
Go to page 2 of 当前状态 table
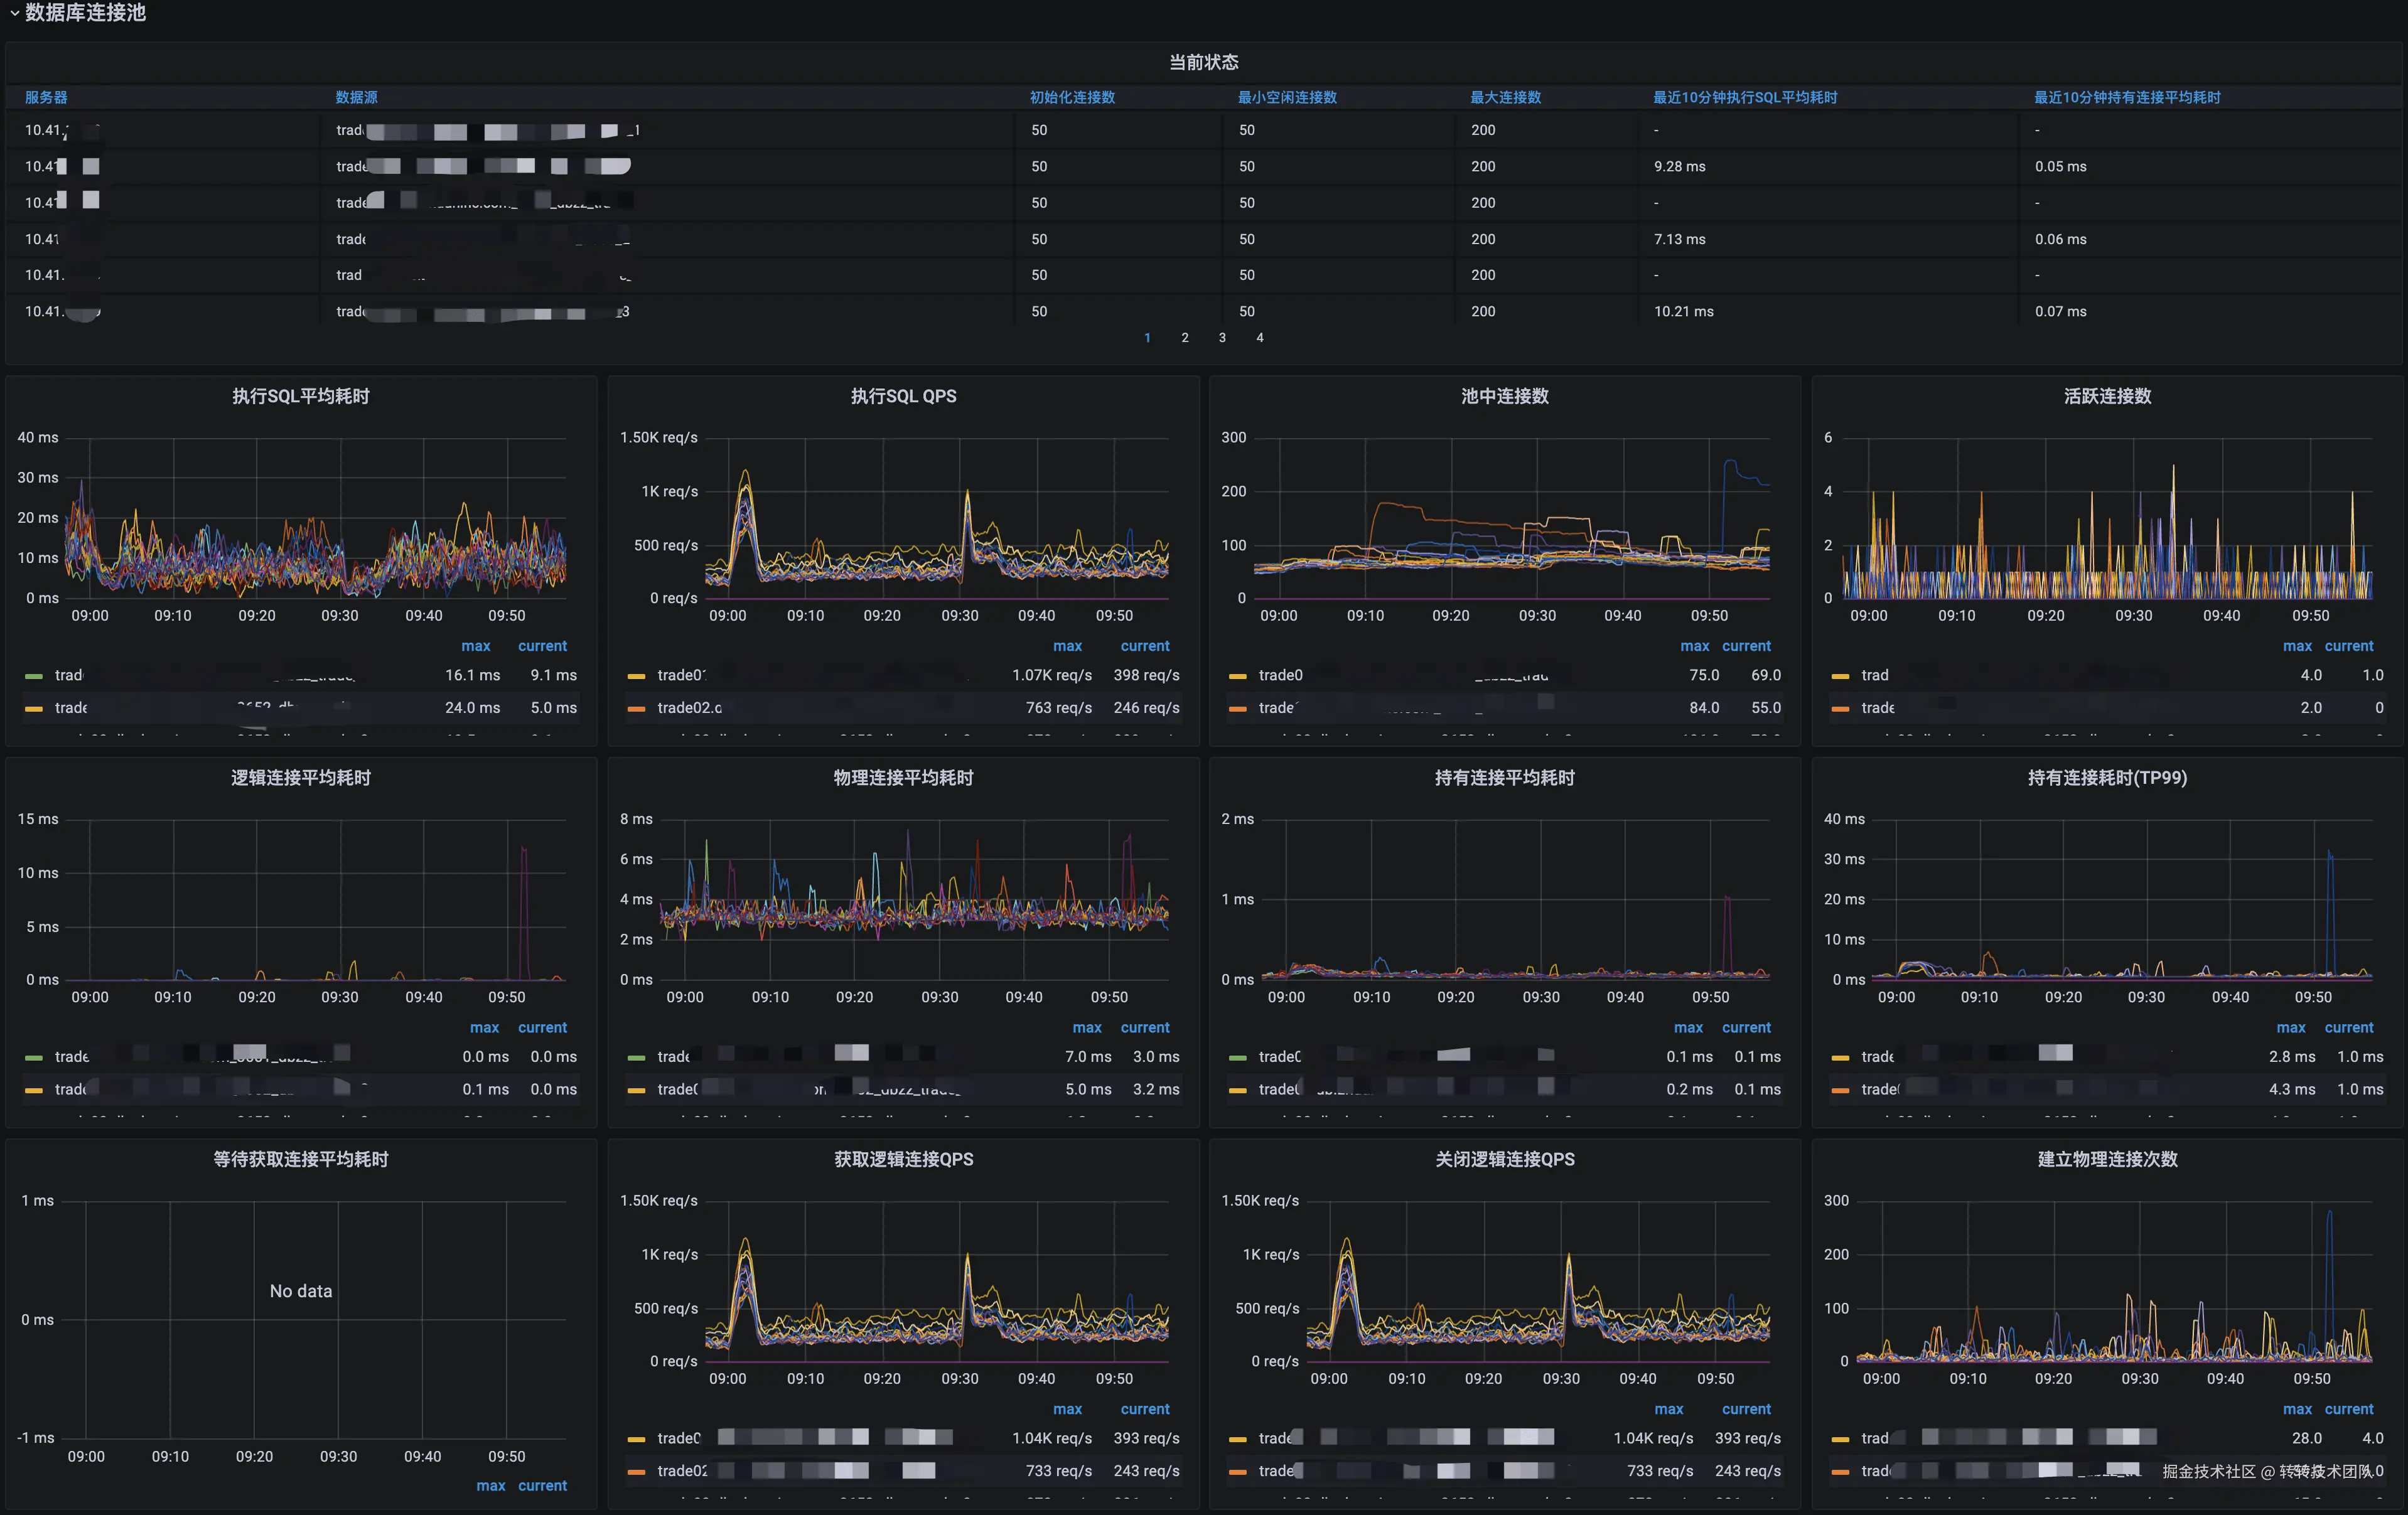pyautogui.click(x=1185, y=338)
